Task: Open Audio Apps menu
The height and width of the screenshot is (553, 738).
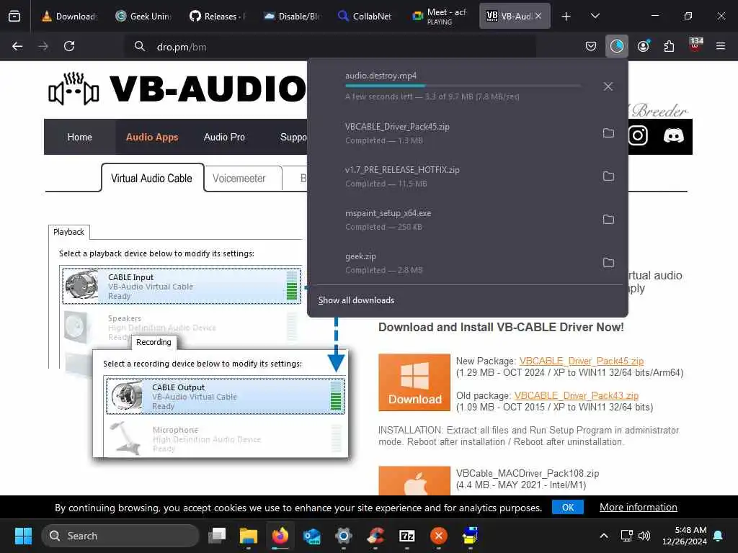Action: tap(151, 137)
